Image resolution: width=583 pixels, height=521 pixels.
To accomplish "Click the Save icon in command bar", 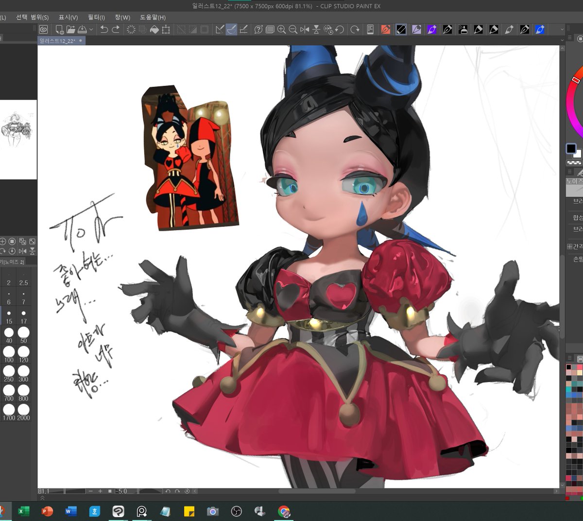I will click(x=82, y=30).
